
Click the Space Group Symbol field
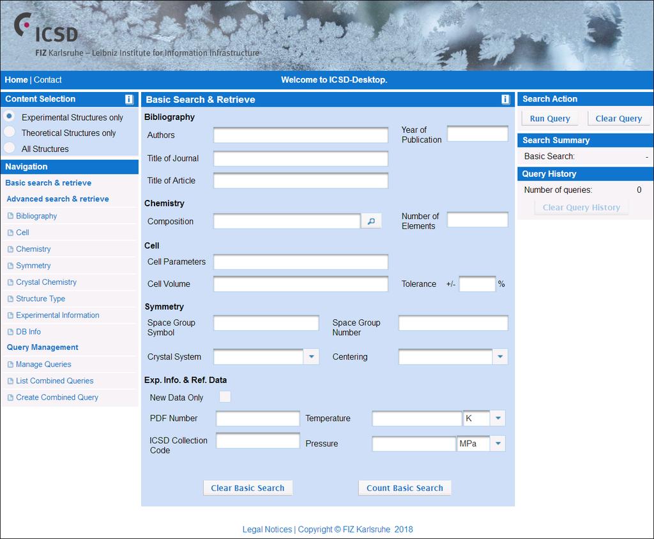266,323
